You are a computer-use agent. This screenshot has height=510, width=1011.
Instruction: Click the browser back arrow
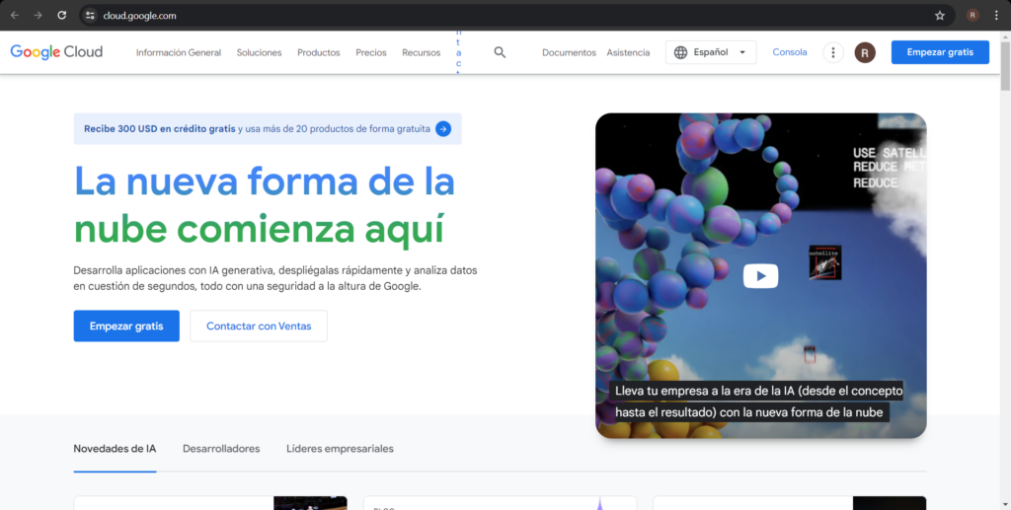pyautogui.click(x=14, y=16)
